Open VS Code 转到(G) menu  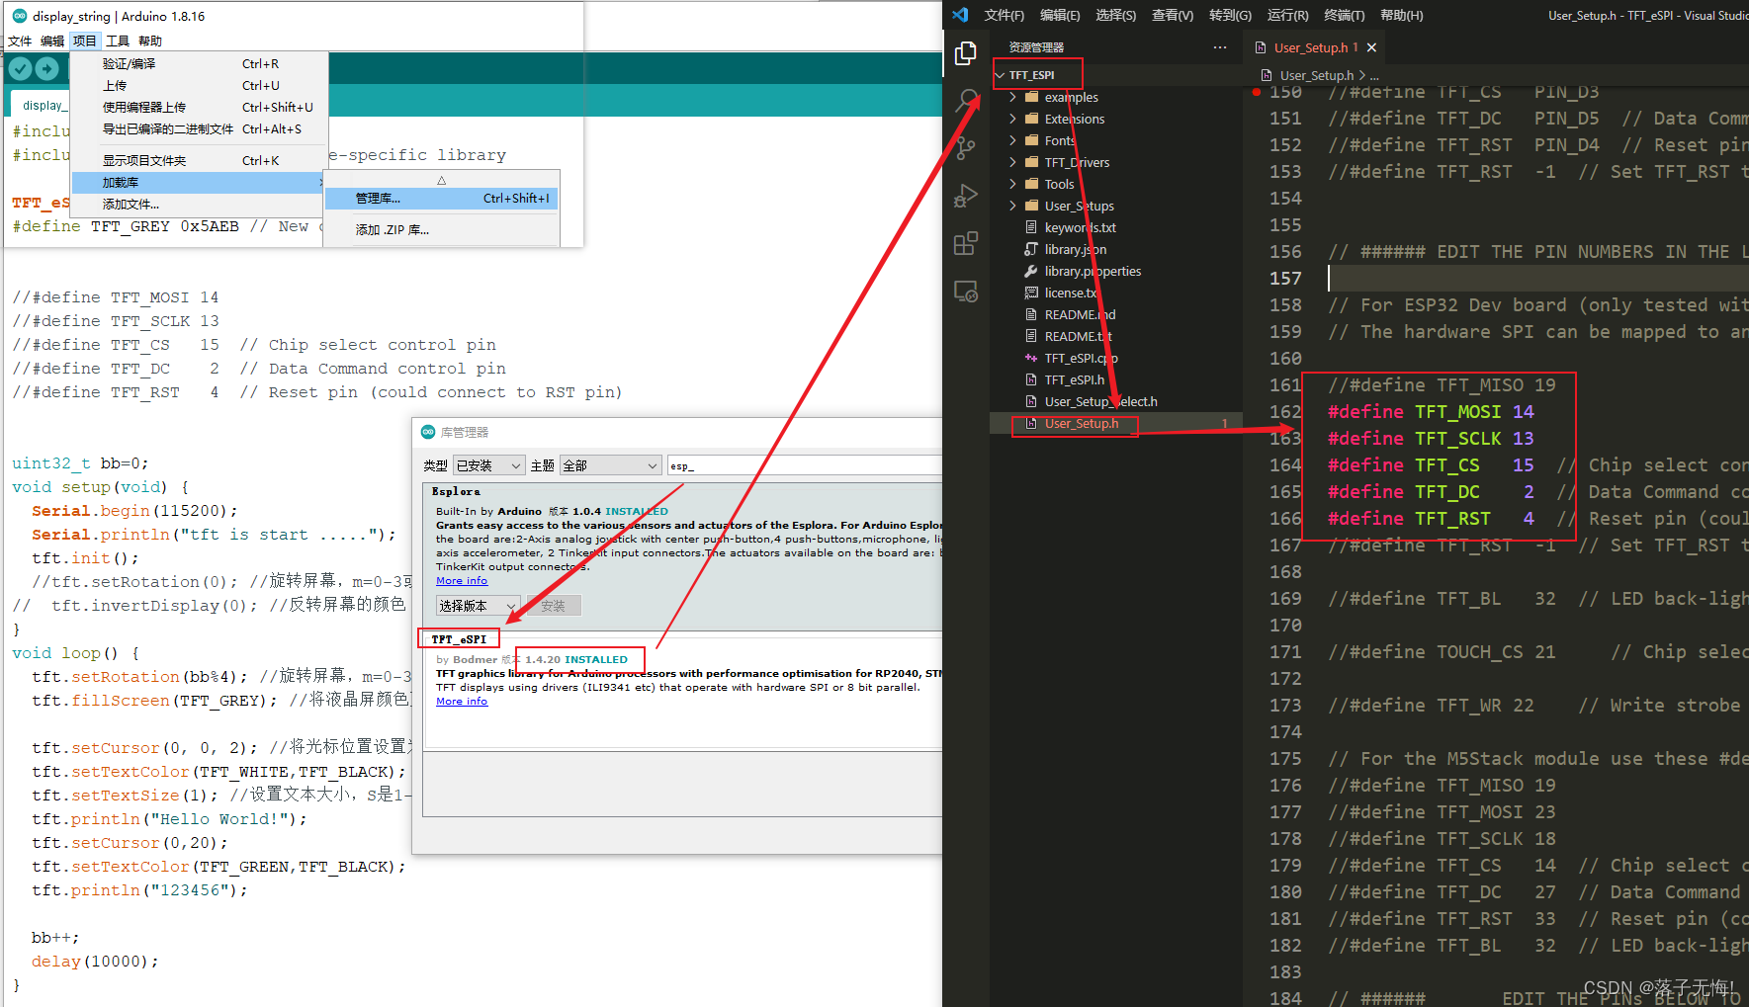(x=1230, y=15)
